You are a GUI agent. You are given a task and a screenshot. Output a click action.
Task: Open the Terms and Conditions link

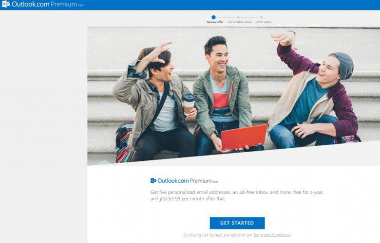pyautogui.click(x=271, y=235)
